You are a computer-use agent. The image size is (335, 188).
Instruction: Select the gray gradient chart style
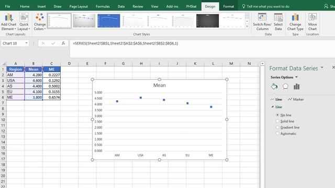(84, 21)
